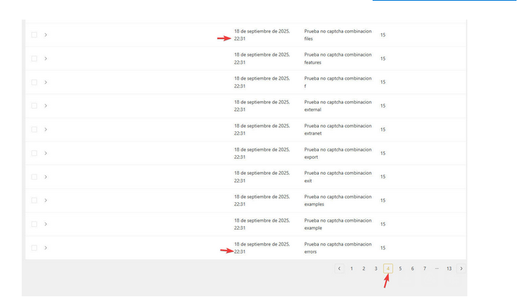Navigate to page 3
This screenshot has height=305, width=518.
tap(376, 269)
